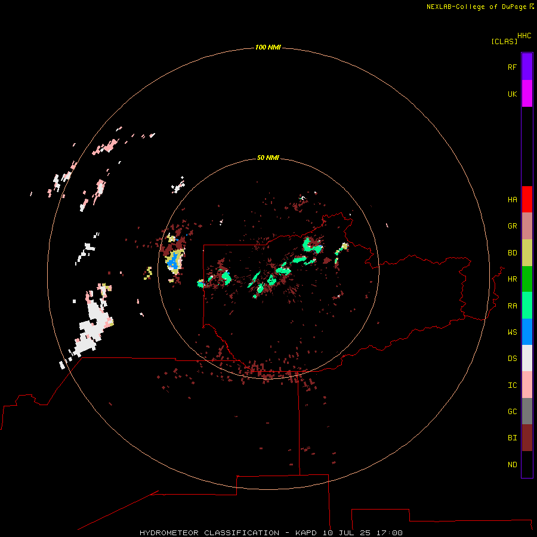The image size is (537, 537).
Task: Click the HYDROMETEOR CLASSIFICATION title text
Action: pos(209,533)
